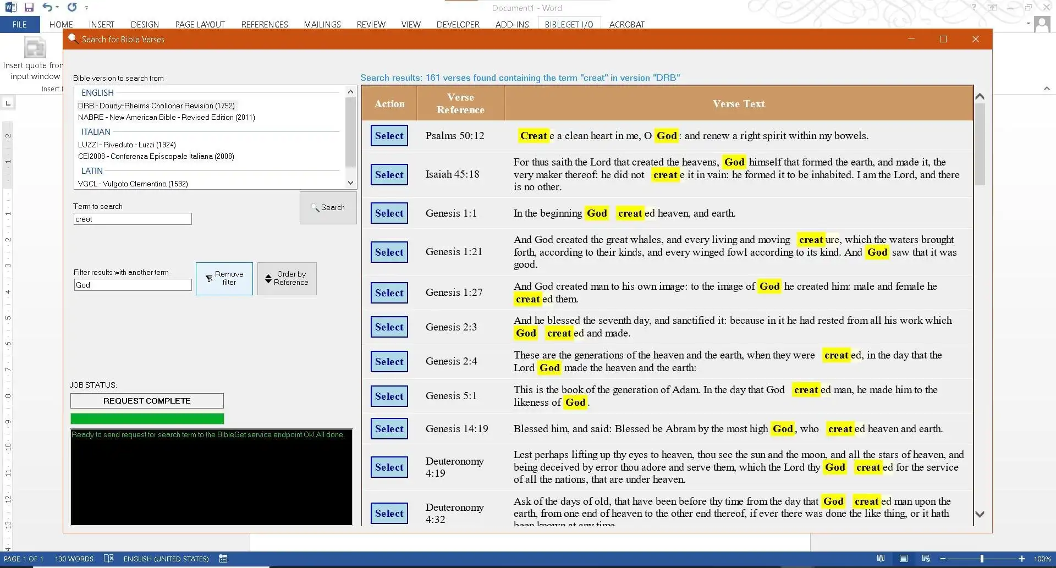Switch to Web Layout view icon
This screenshot has height=568, width=1056.
pyautogui.click(x=926, y=559)
